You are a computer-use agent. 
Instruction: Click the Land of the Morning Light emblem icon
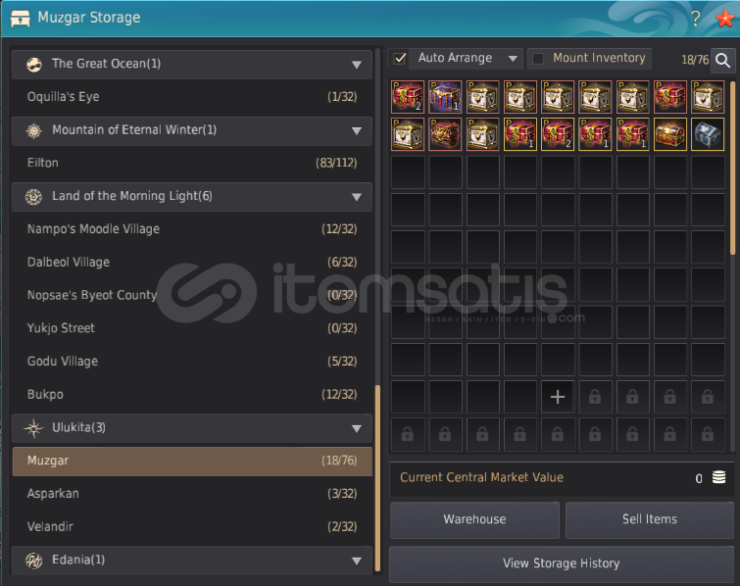34,196
